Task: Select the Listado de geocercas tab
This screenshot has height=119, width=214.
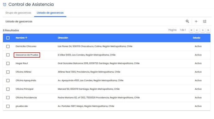Action: click(50, 13)
